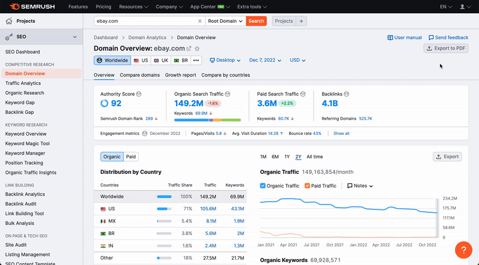
Task: Click Organic Search Traffic info icon
Action: click(x=228, y=94)
